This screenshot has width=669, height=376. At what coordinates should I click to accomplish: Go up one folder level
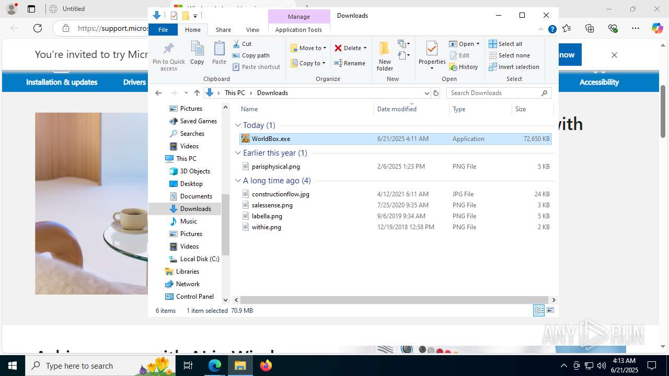(x=197, y=93)
